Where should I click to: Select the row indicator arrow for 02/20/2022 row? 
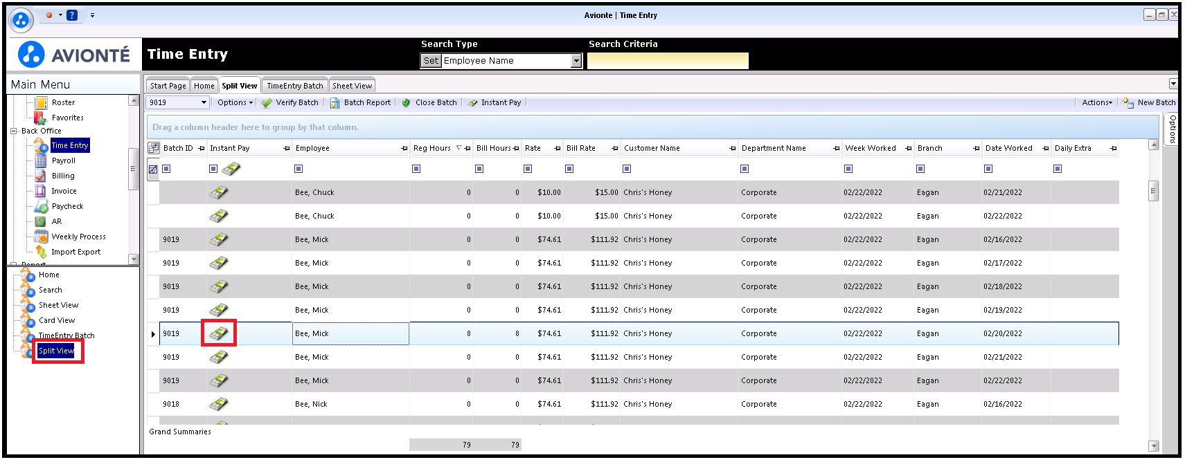coord(153,334)
